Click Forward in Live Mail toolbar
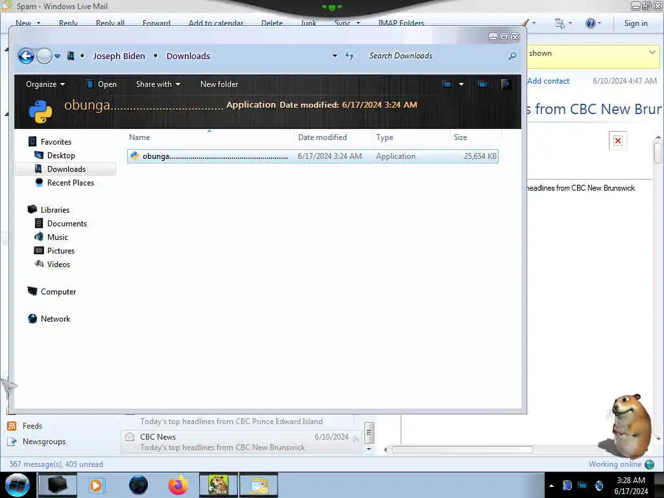This screenshot has height=498, width=664. (x=156, y=23)
